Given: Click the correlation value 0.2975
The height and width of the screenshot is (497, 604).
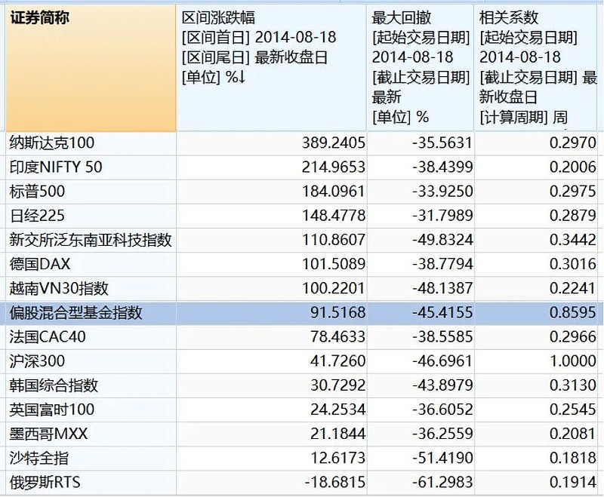Looking at the screenshot, I should [x=573, y=192].
